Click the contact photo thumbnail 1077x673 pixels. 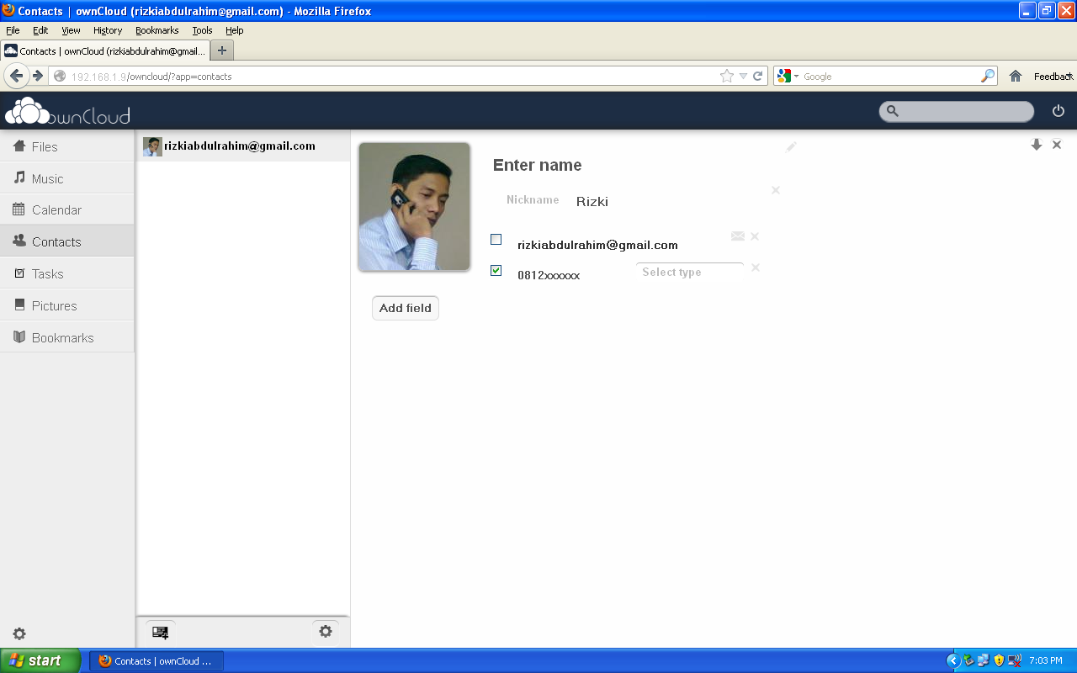point(414,207)
